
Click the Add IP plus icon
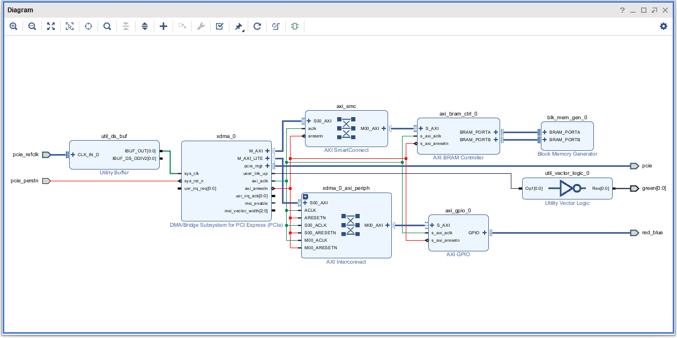tap(163, 26)
